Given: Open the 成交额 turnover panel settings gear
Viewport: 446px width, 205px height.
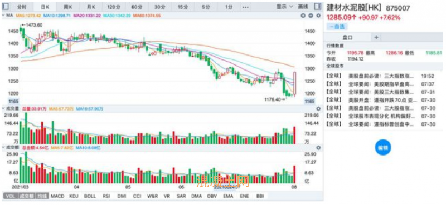Looking at the screenshot, I should [x=318, y=148].
